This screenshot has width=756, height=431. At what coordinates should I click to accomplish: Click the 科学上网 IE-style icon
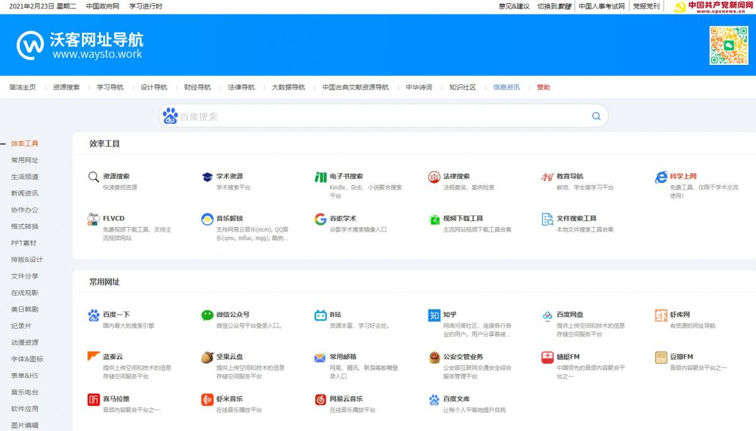click(660, 177)
